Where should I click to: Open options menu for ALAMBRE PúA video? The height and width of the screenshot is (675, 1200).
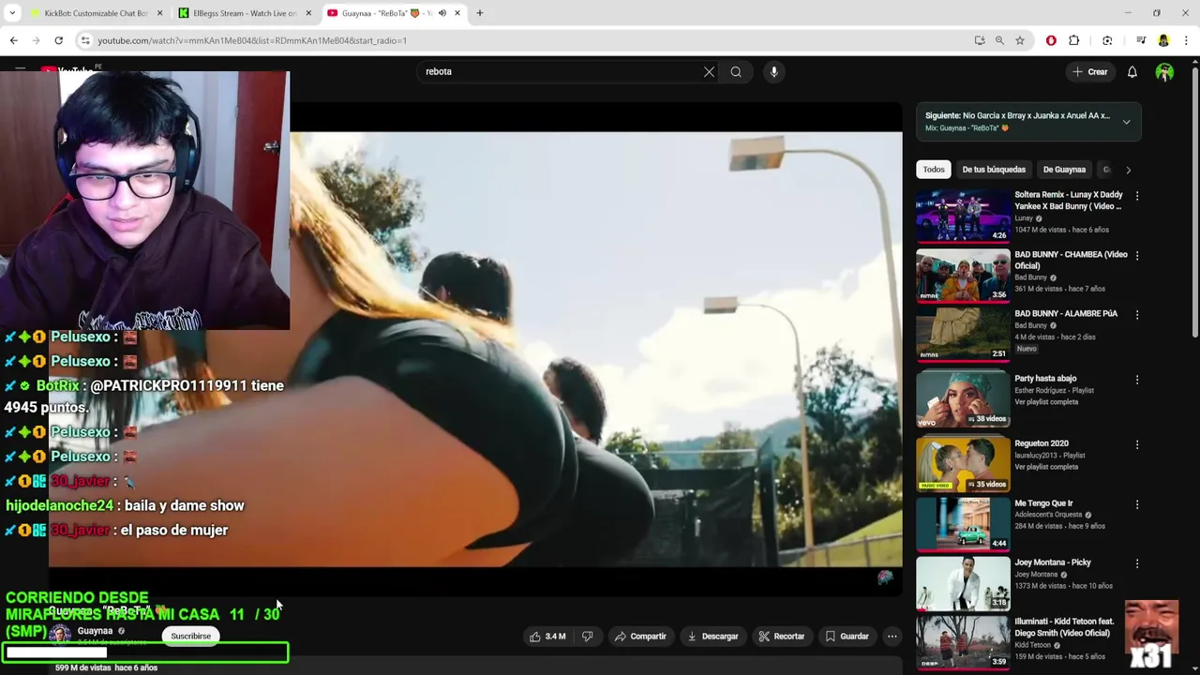point(1137,314)
